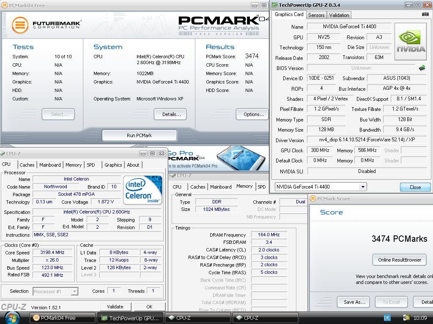Screen dimensions: 433x324
Task: Select the CPU tab in the rear CPU-Z window
Action: (x=177, y=187)
